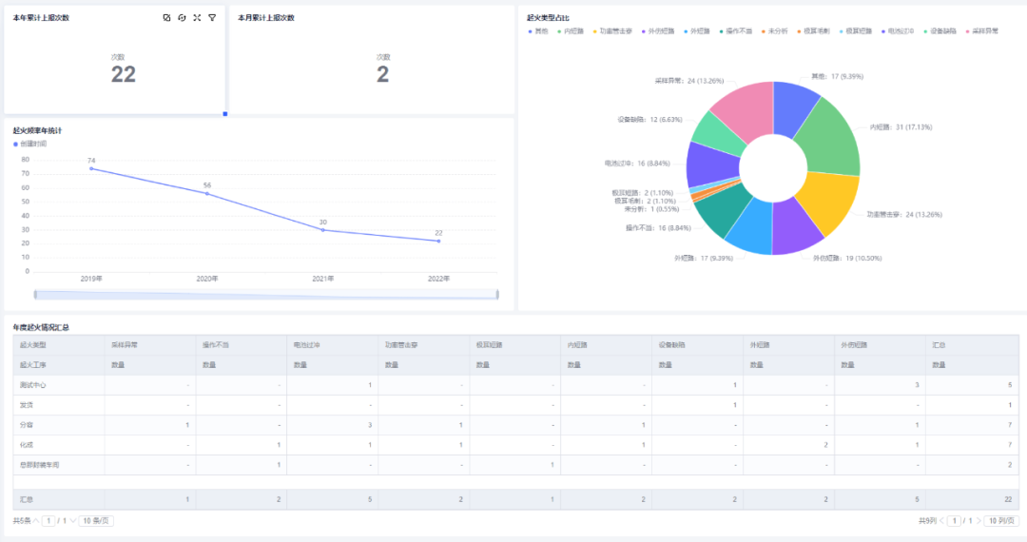
Task: Toggle the 电池过冲 legend entry
Action: [898, 31]
